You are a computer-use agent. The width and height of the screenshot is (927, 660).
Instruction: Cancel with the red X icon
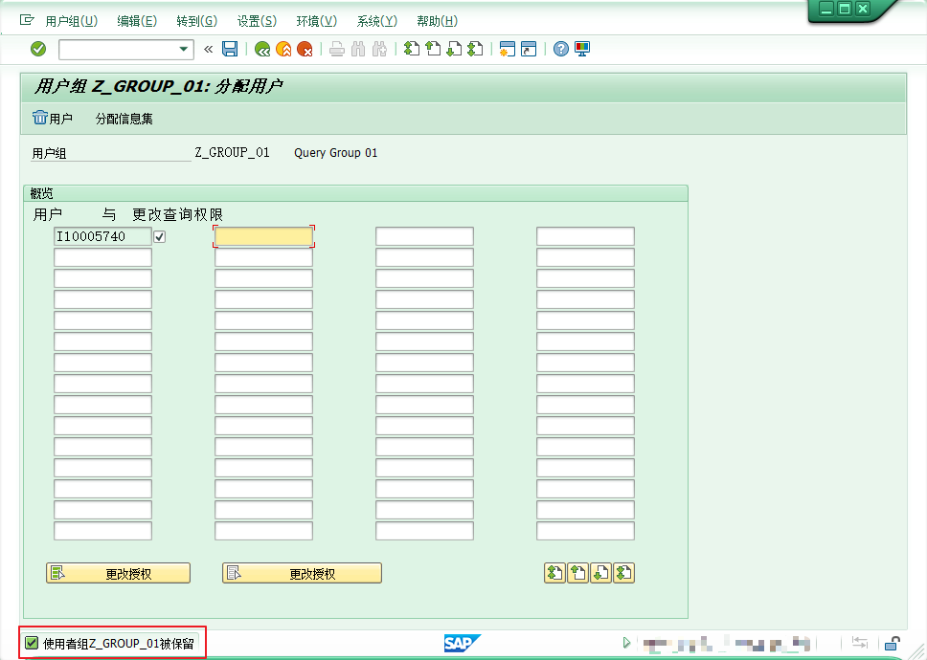pos(305,49)
